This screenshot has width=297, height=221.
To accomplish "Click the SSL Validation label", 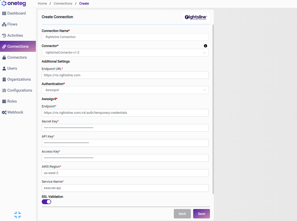I will [52, 197].
